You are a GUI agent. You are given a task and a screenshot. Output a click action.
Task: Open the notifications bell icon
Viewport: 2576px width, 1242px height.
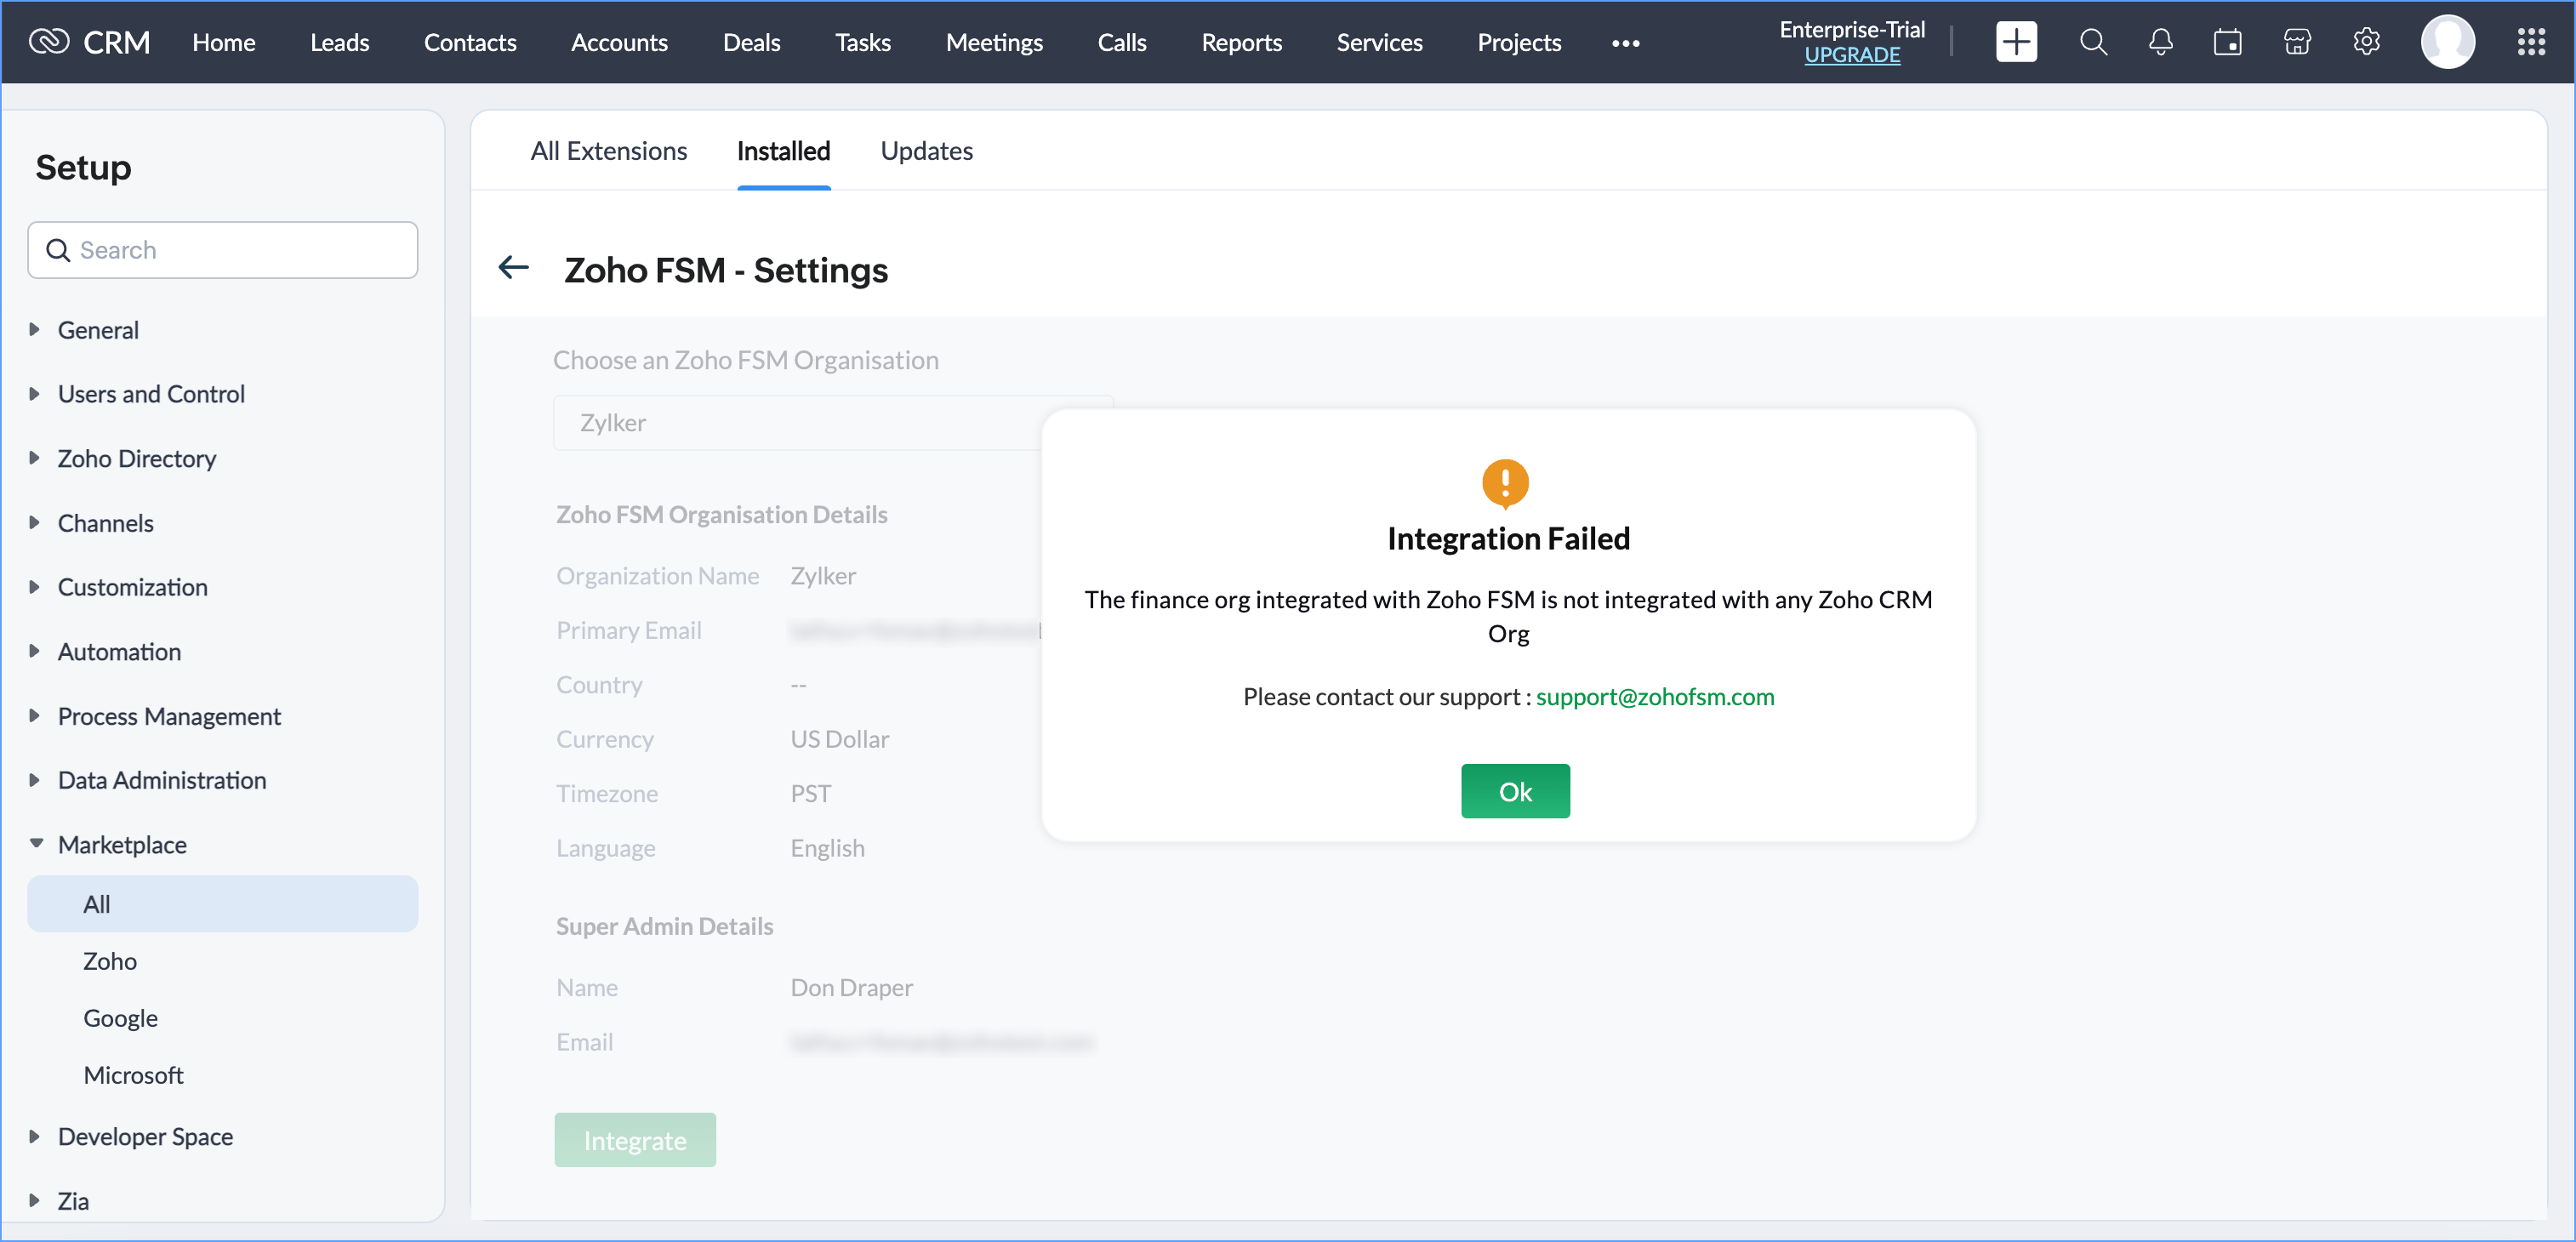coord(2160,42)
